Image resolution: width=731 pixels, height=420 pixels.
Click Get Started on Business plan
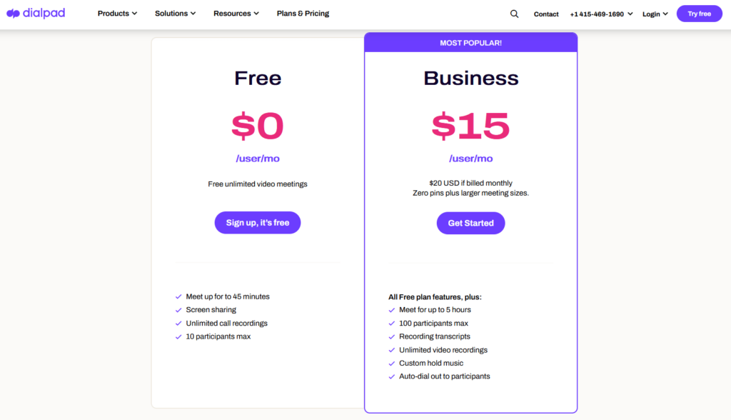(471, 223)
